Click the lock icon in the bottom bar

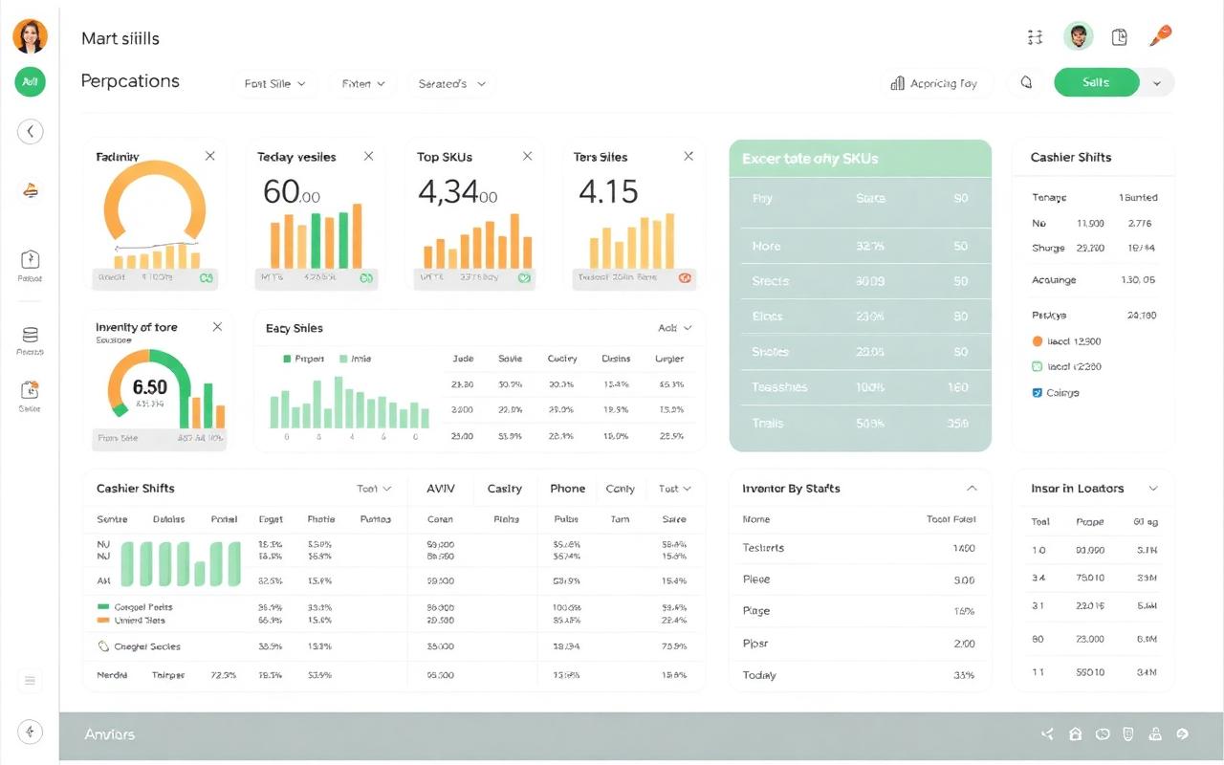tap(1155, 734)
